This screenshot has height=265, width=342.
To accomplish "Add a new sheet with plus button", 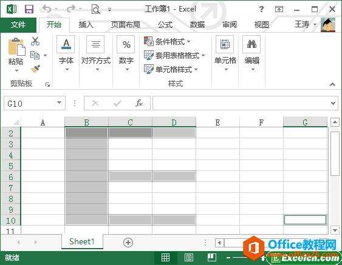I will (x=128, y=242).
